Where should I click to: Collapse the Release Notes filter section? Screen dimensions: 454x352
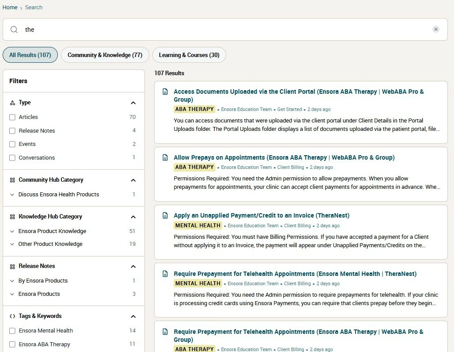click(133, 267)
